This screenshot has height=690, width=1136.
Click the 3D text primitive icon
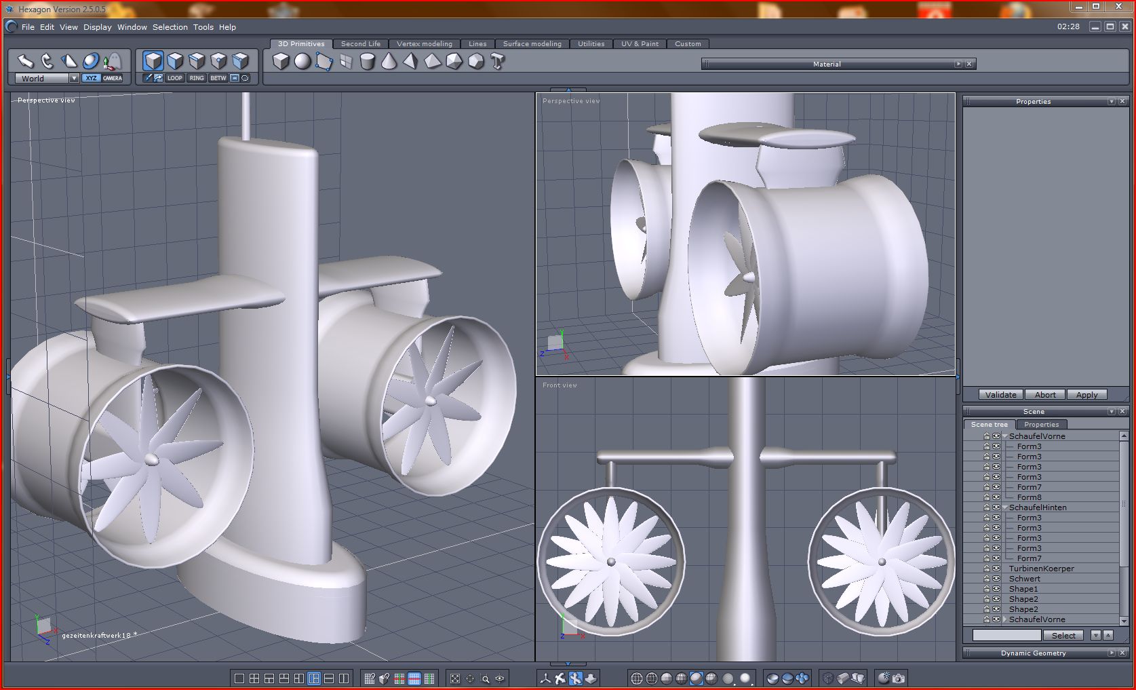(498, 62)
